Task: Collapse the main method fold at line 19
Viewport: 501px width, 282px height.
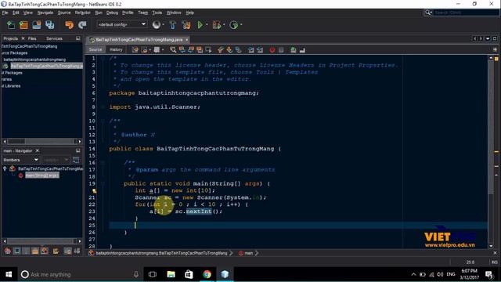Action: [103, 183]
